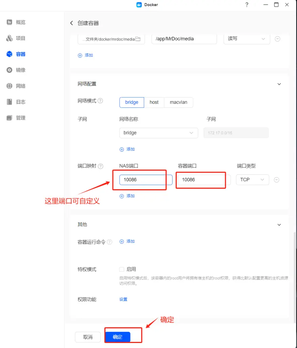Open 权限功能 设置 link
297x348 pixels.
[x=123, y=299]
